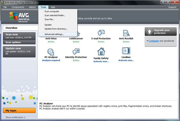
Task: Open the Anti-Rootkit component icon
Action: pos(126,33)
